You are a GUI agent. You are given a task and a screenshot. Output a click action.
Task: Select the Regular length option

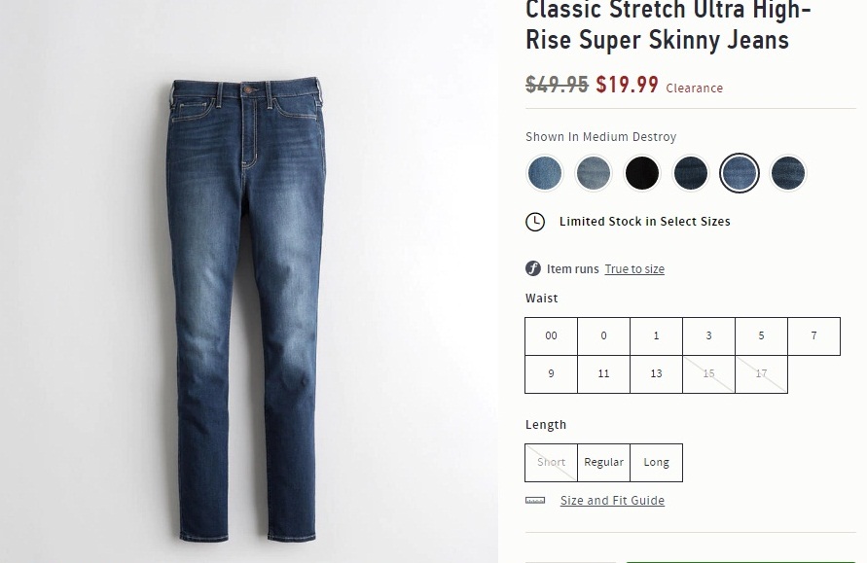coord(604,463)
